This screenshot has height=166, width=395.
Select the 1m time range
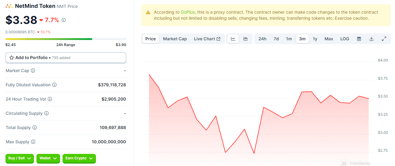point(289,39)
